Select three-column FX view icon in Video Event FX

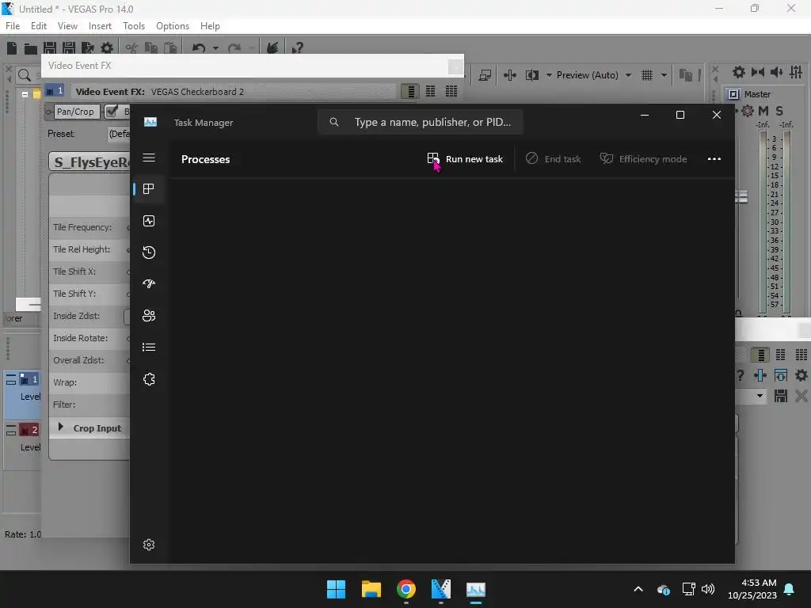click(x=451, y=92)
